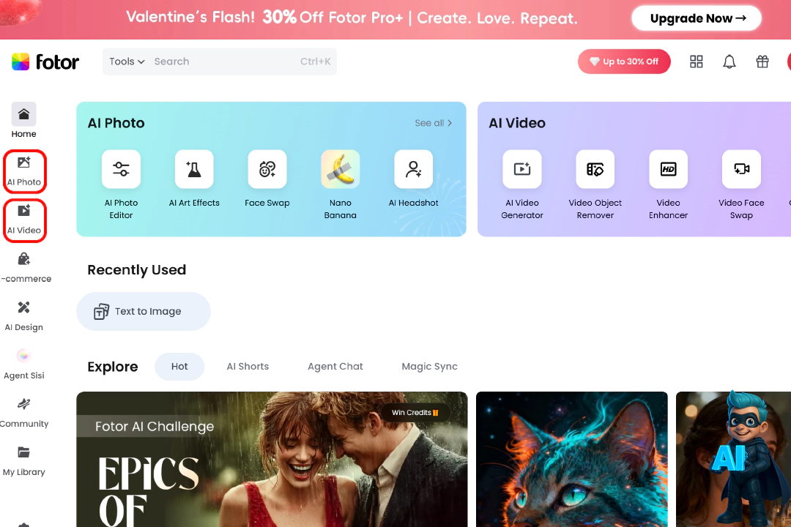791x527 pixels.
Task: Switch to the AI Shorts tab
Action: [x=248, y=367]
